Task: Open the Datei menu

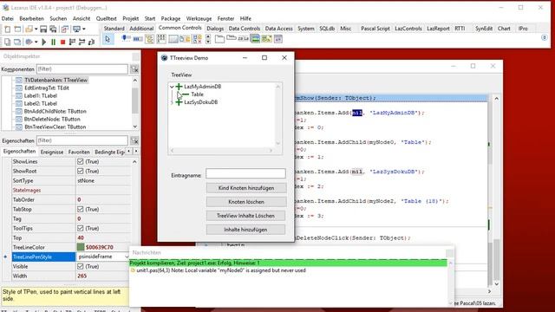Action: pos(8,18)
